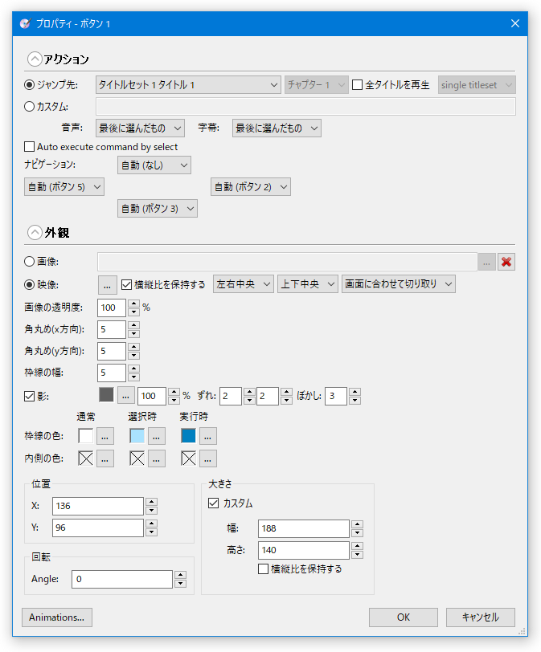This screenshot has height=652, width=541.
Task: Open the タイトルセット 1 タイトル 1 dropdown
Action: 189,85
